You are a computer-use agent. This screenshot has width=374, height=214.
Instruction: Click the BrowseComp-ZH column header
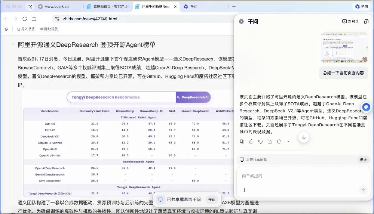coord(152,111)
